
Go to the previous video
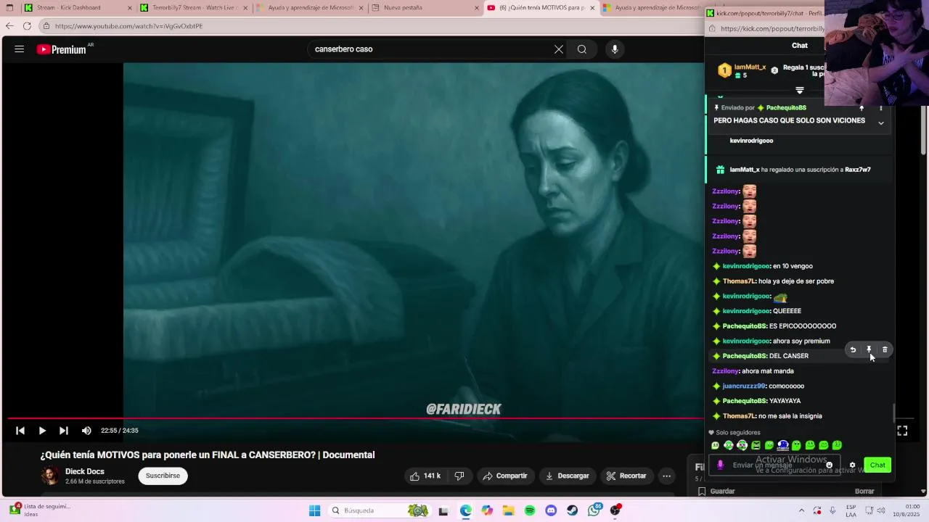point(20,431)
